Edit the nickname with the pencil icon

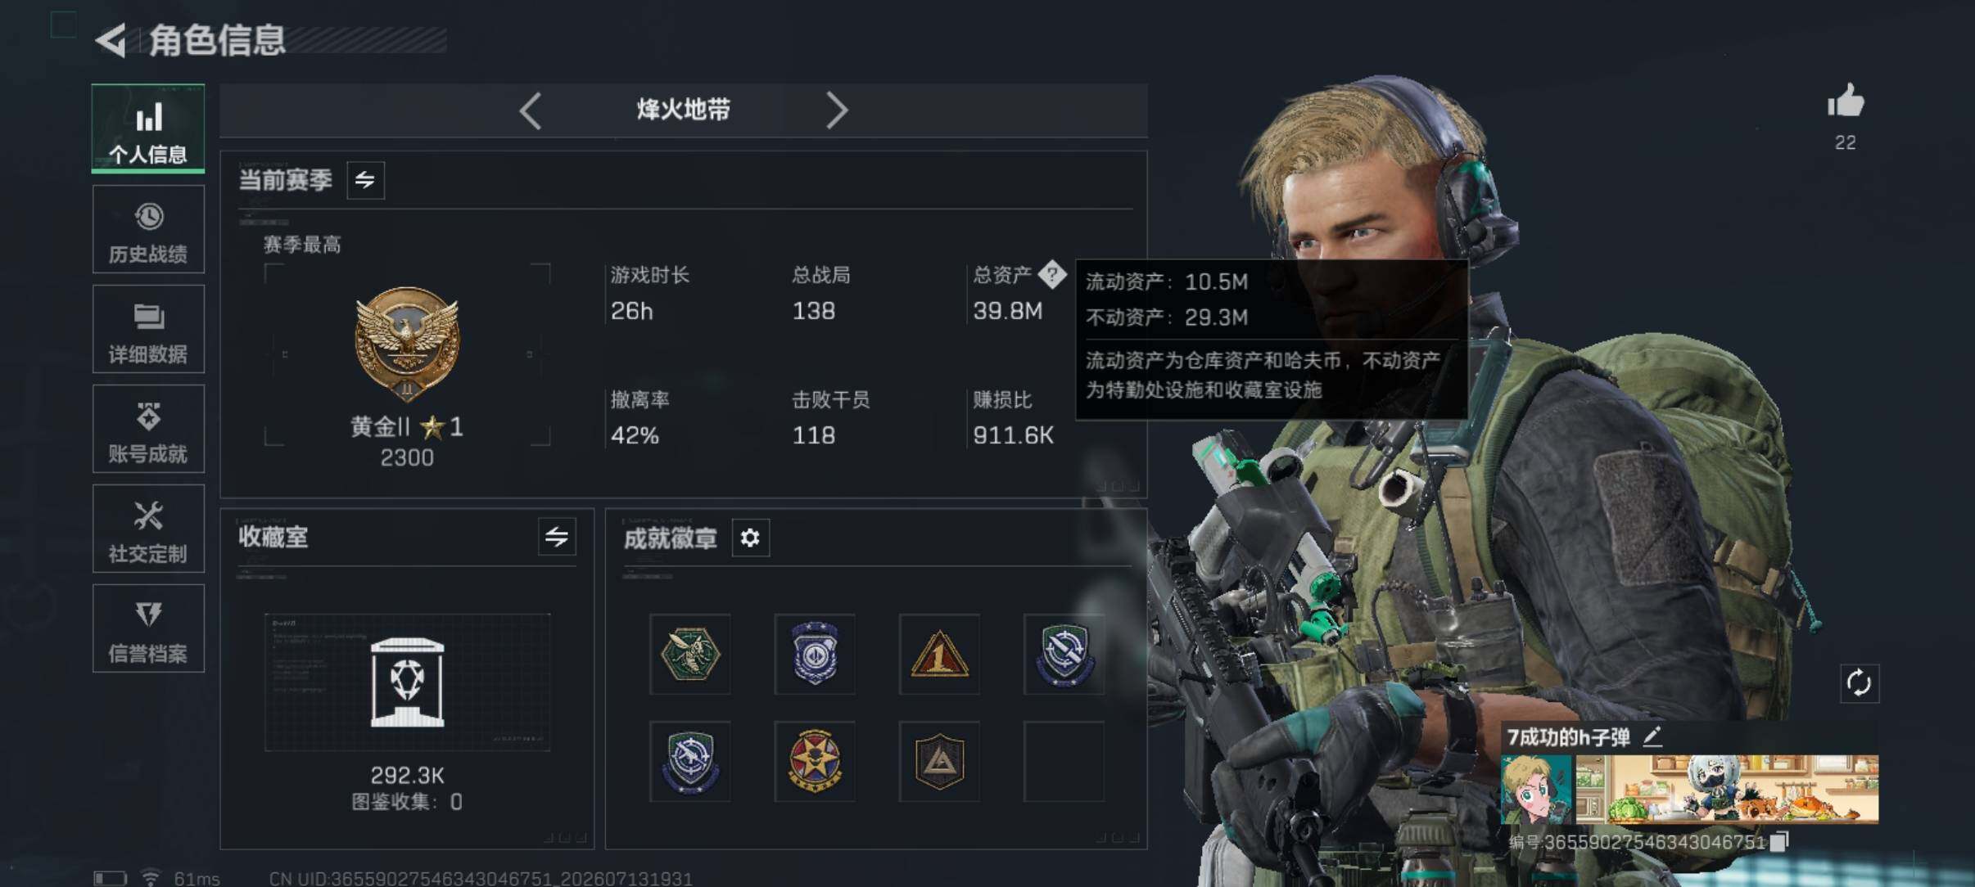point(1652,736)
